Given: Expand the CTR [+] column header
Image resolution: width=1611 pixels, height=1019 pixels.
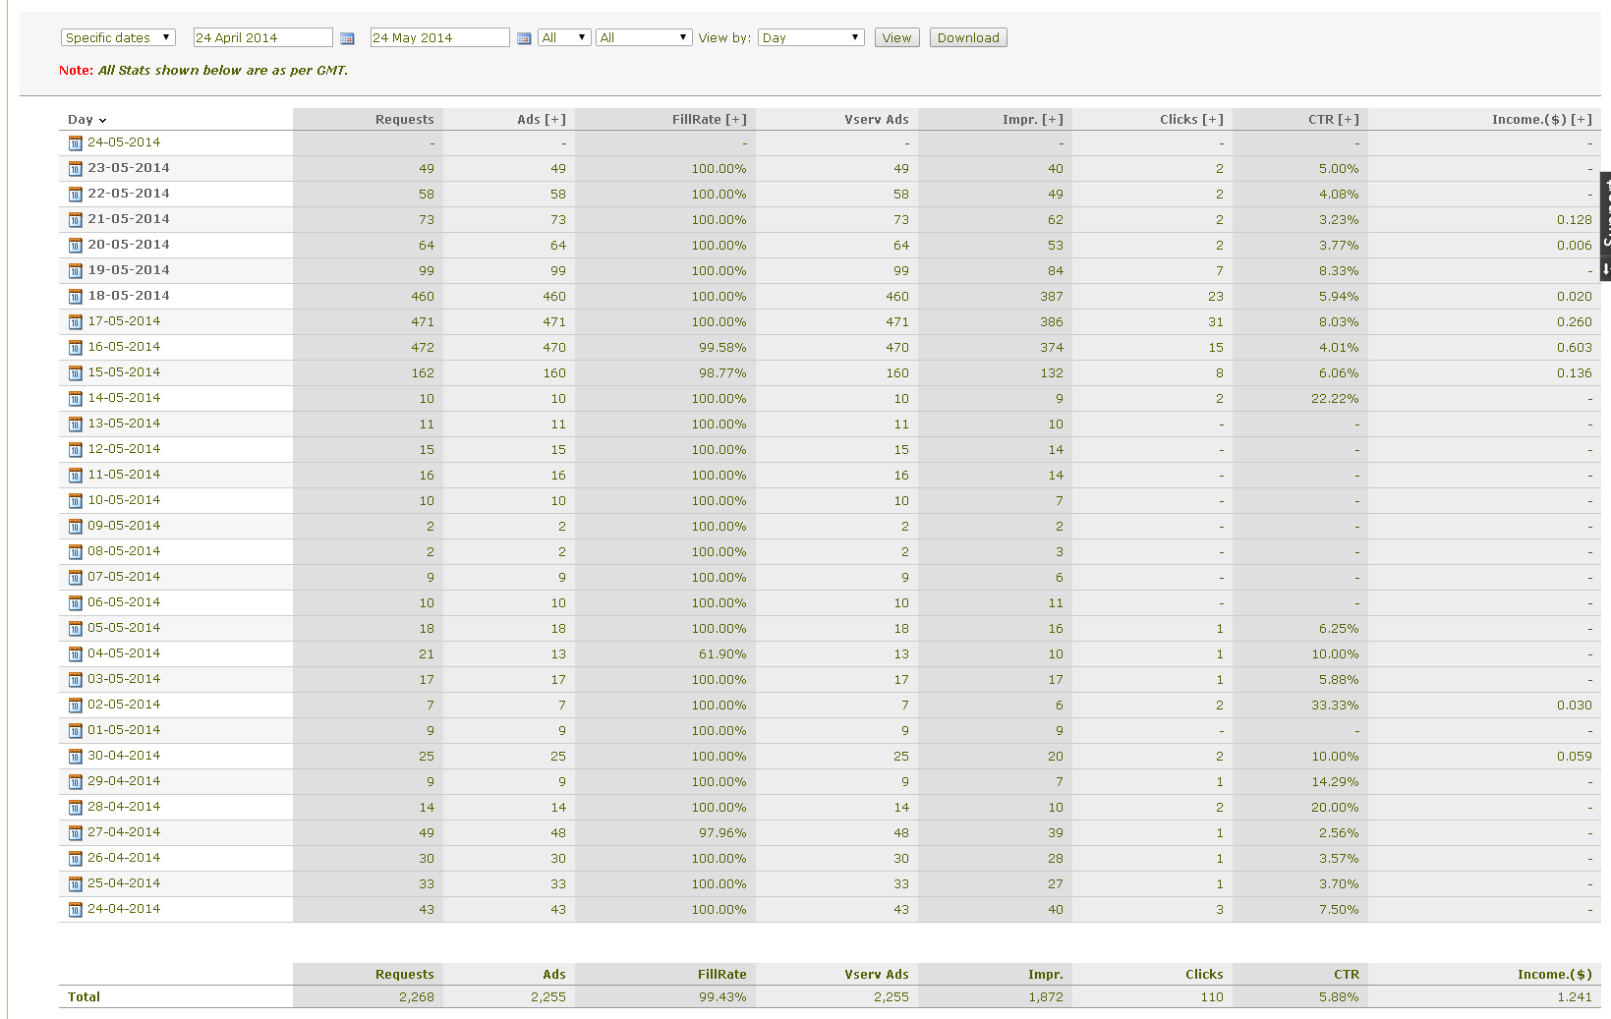Looking at the screenshot, I should point(1333,119).
